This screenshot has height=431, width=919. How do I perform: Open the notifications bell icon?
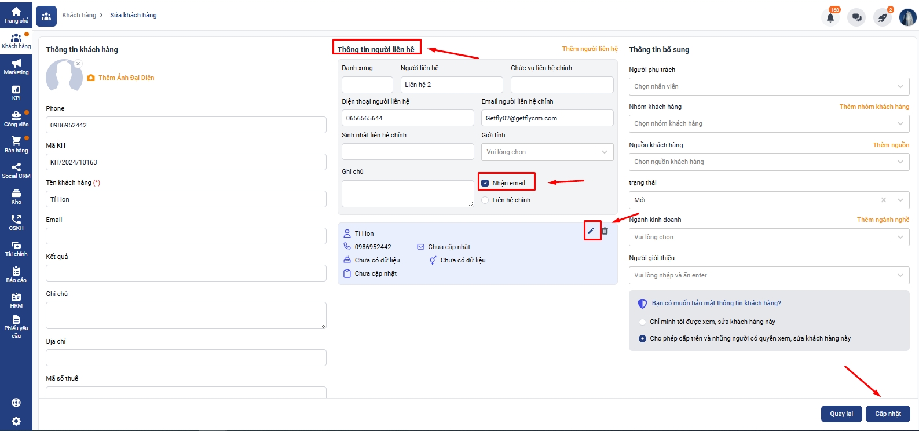830,17
